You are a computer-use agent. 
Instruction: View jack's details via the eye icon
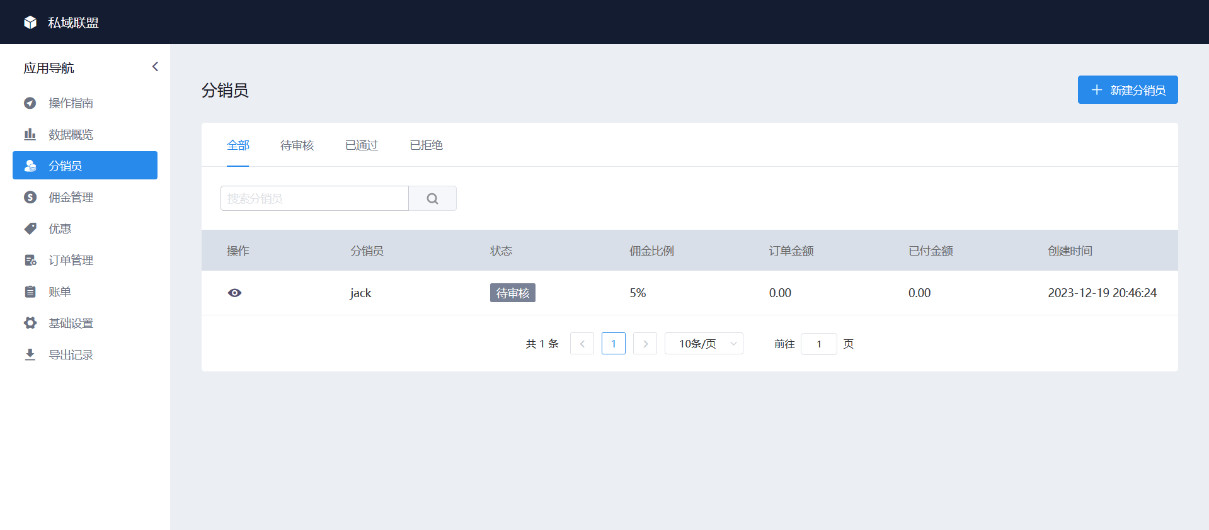[234, 293]
